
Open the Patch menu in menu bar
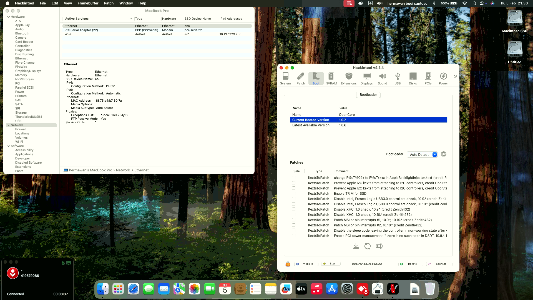pos(109,3)
